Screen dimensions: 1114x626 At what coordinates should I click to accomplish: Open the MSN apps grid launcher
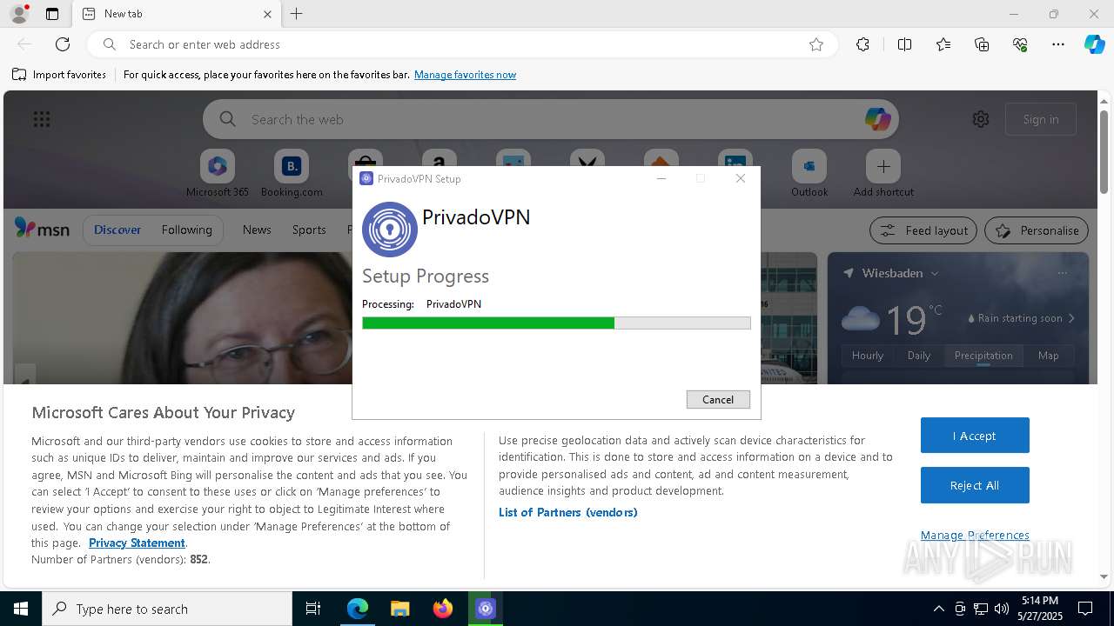(x=42, y=119)
